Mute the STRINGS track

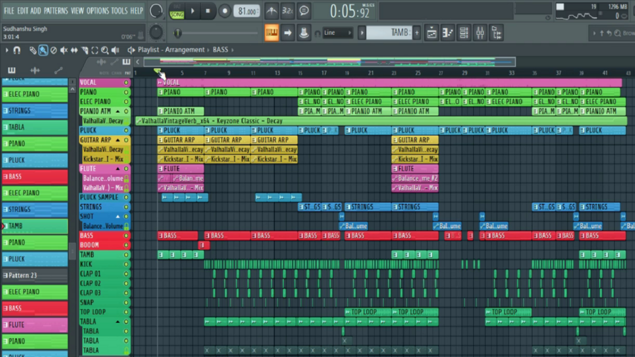pyautogui.click(x=126, y=207)
